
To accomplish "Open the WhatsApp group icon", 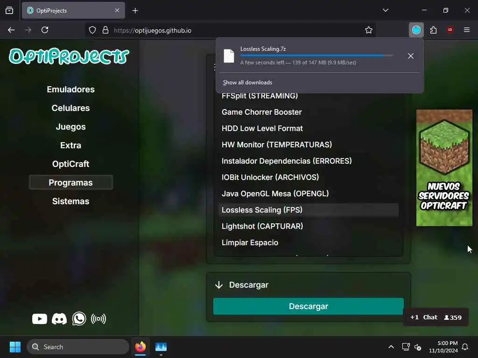I will pos(79,319).
